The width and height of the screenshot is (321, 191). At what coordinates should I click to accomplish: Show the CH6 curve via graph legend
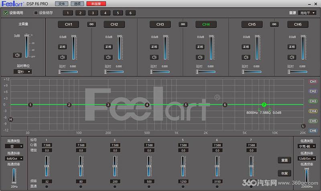click(313, 131)
